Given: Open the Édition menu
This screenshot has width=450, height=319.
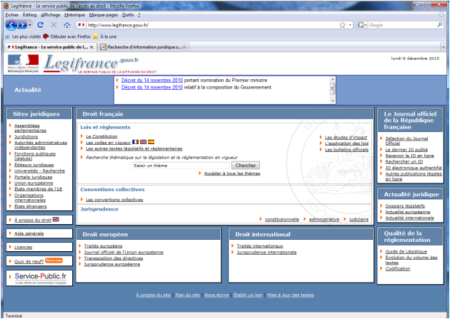Looking at the screenshot, I should [x=29, y=15].
